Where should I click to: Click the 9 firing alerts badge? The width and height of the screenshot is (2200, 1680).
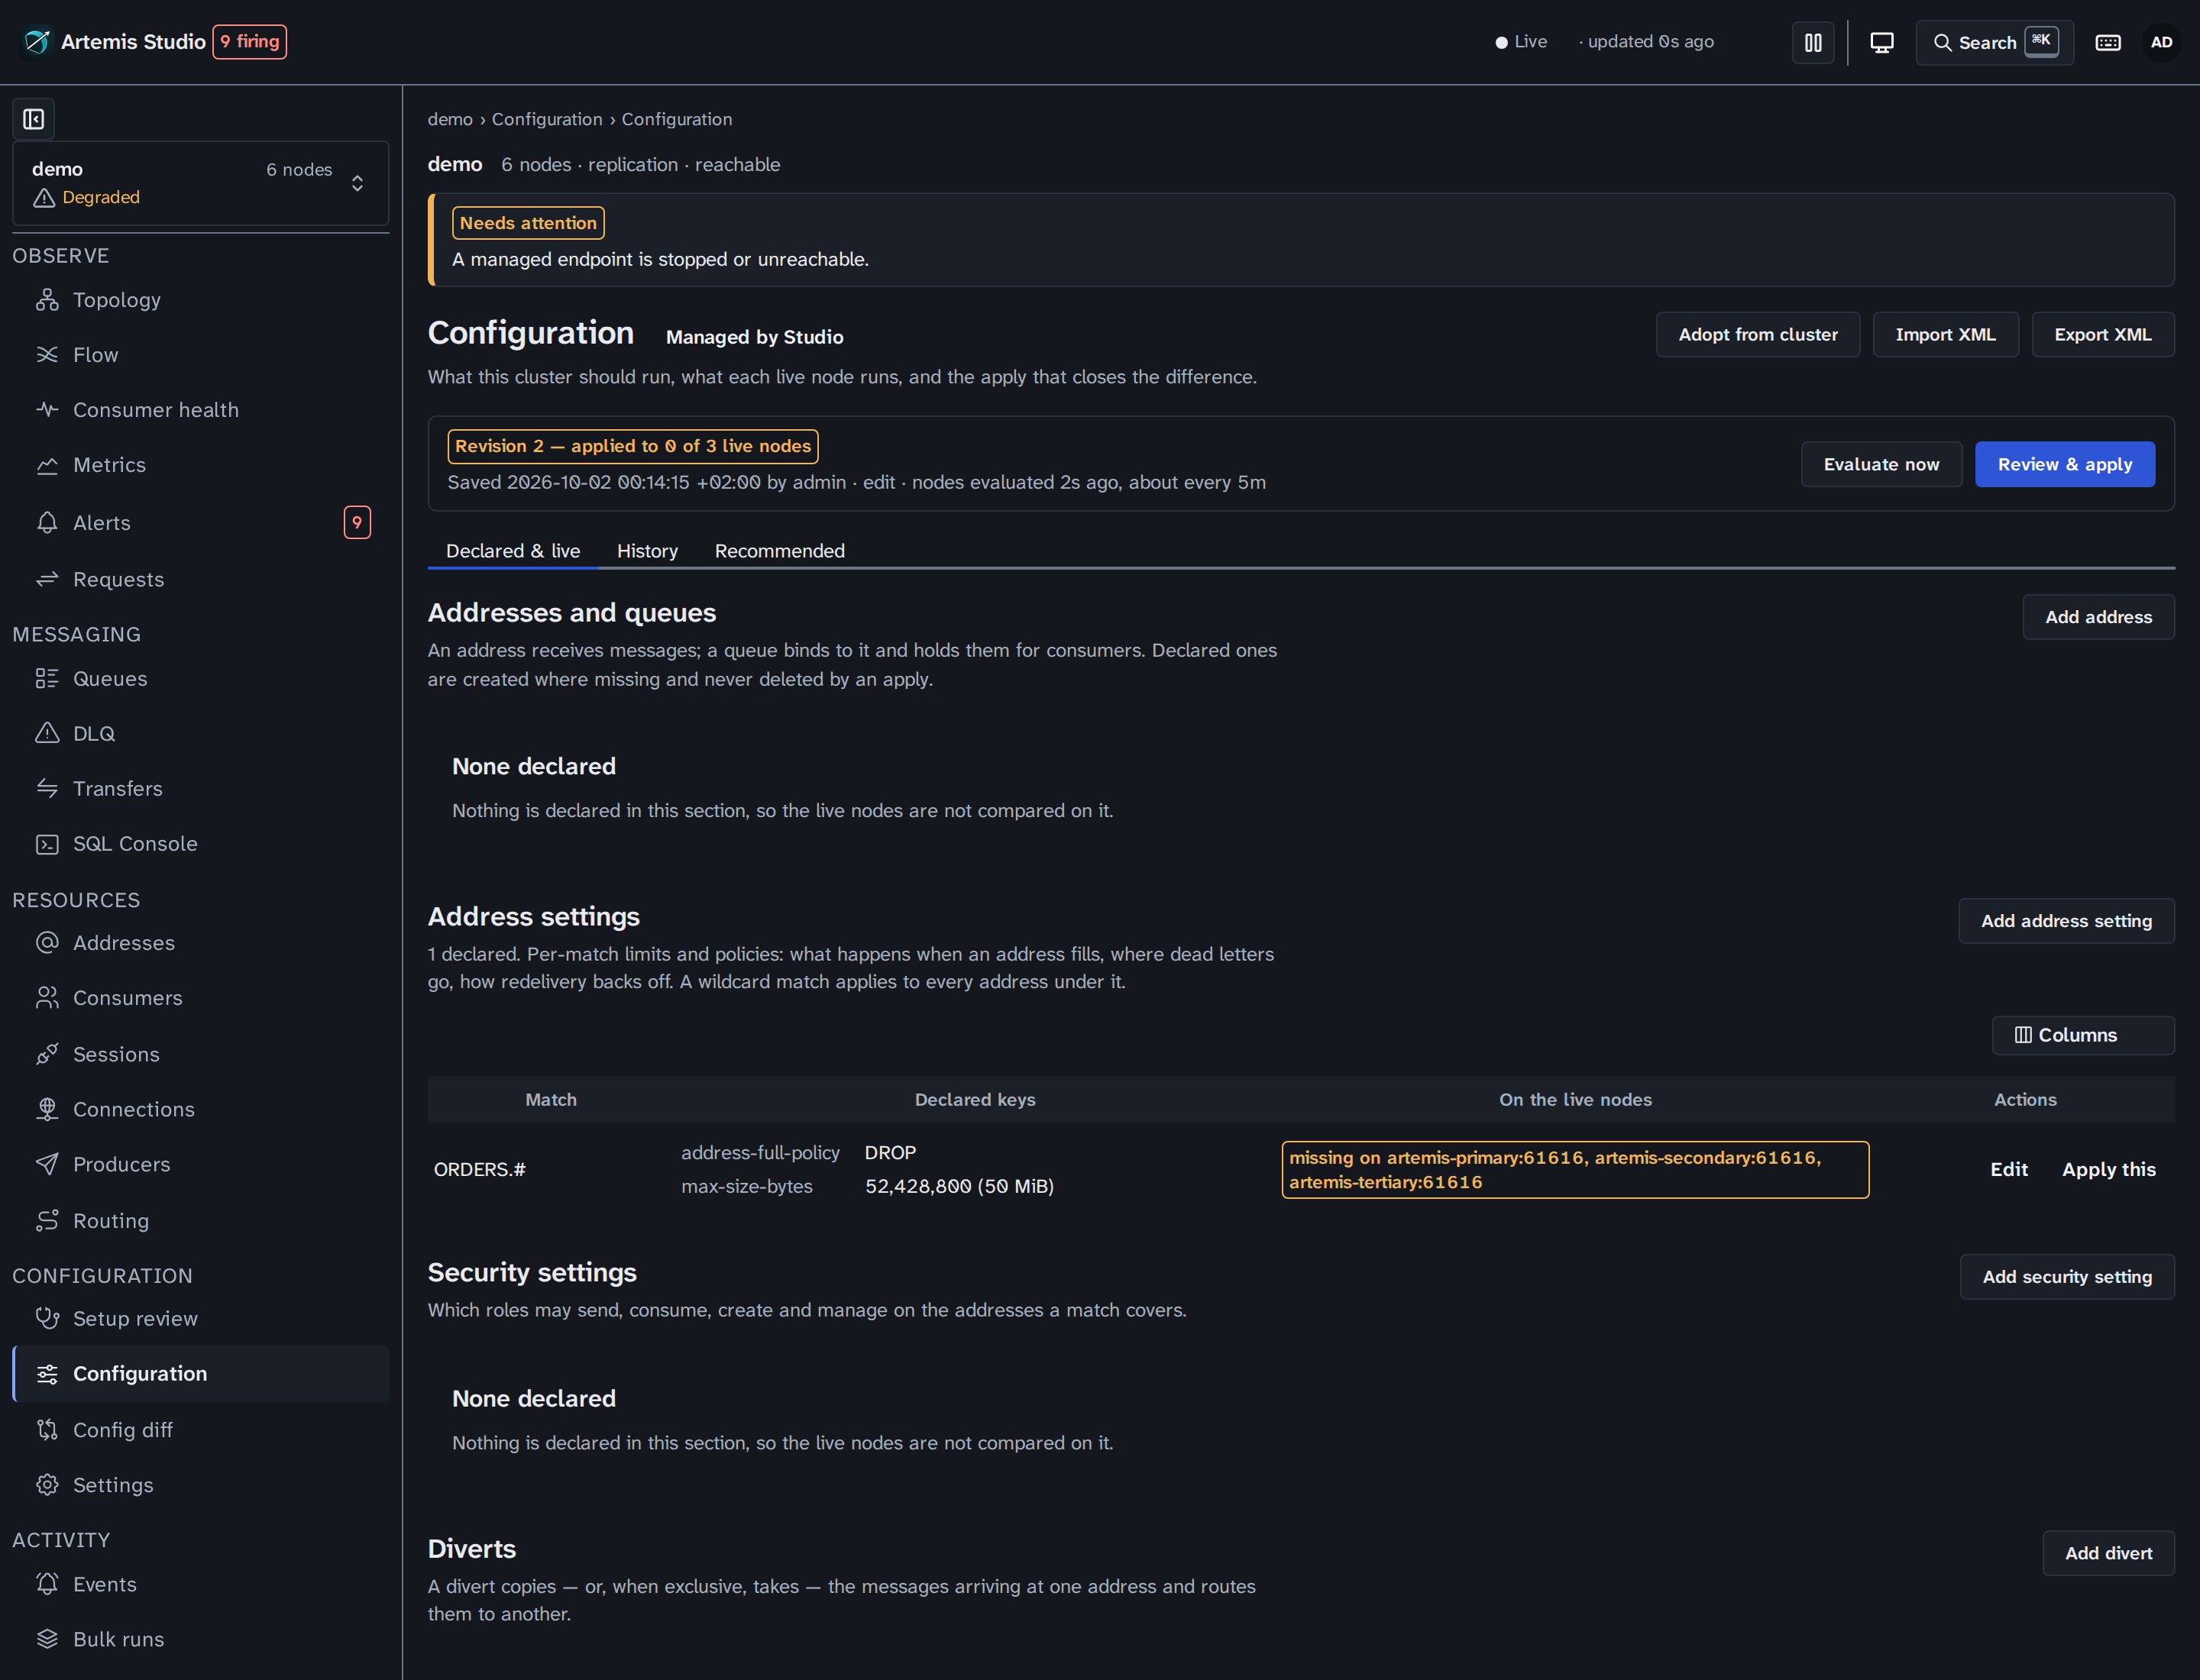pos(249,41)
